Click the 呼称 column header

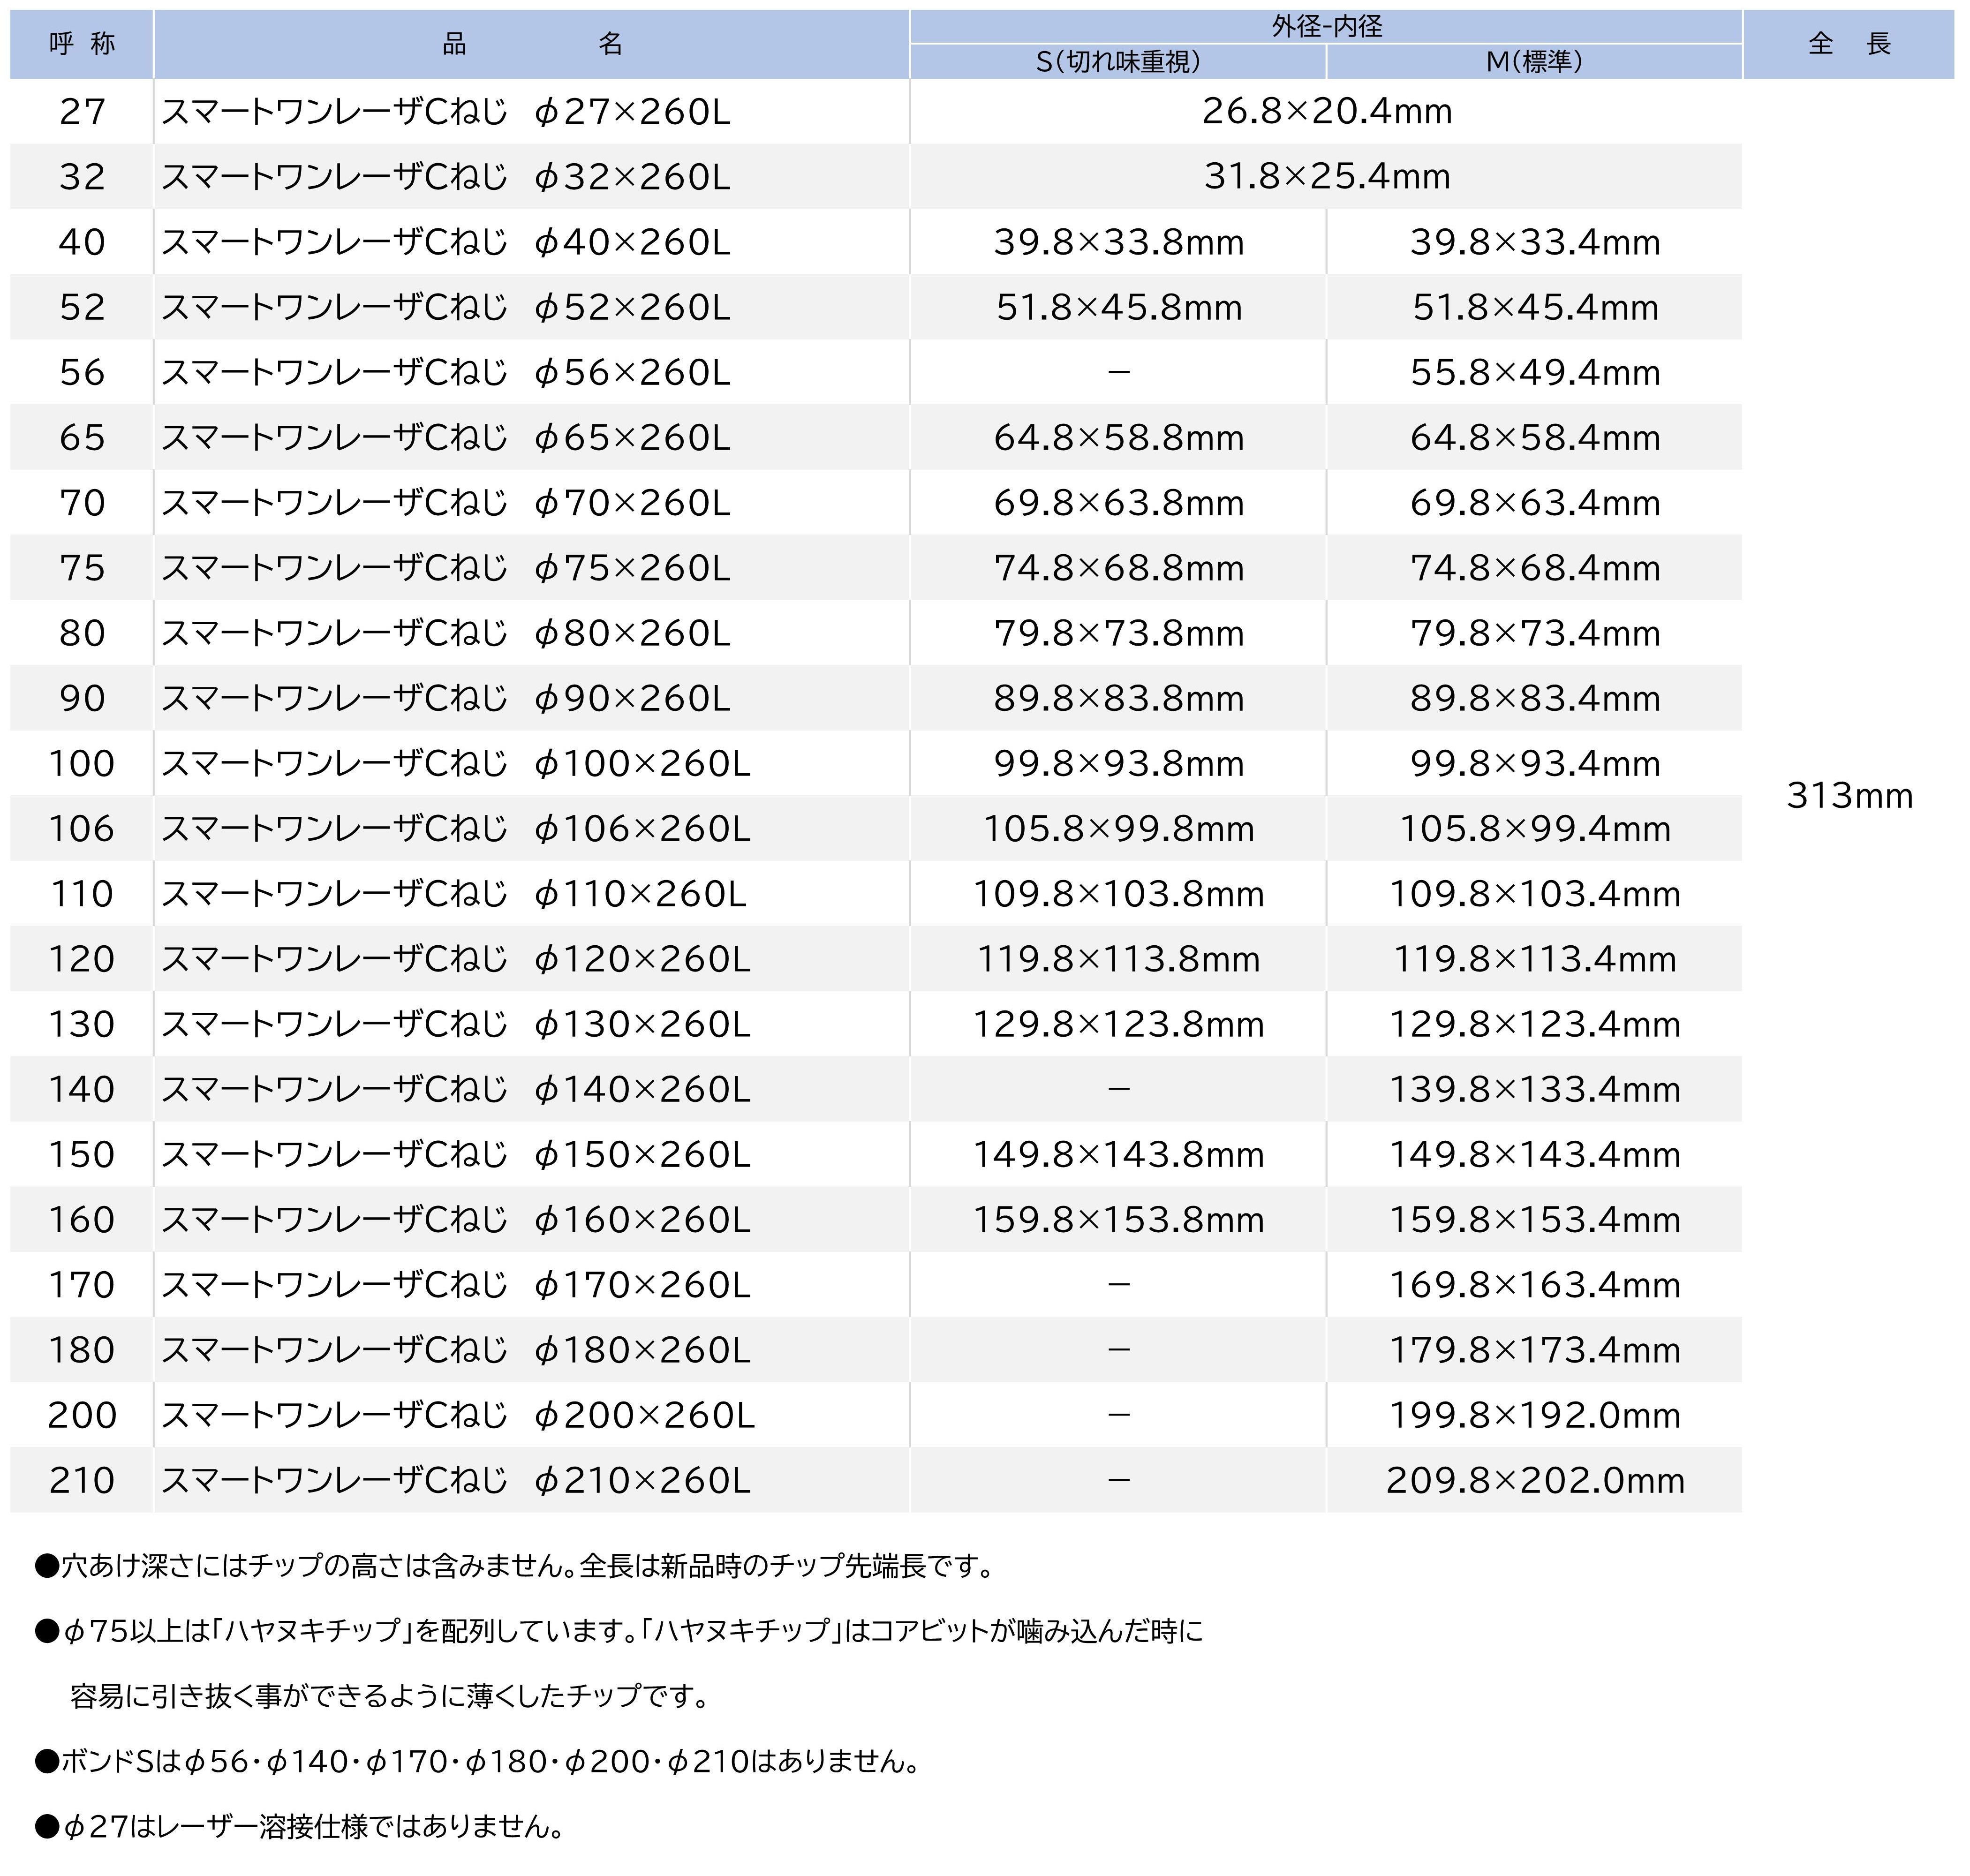coord(82,44)
